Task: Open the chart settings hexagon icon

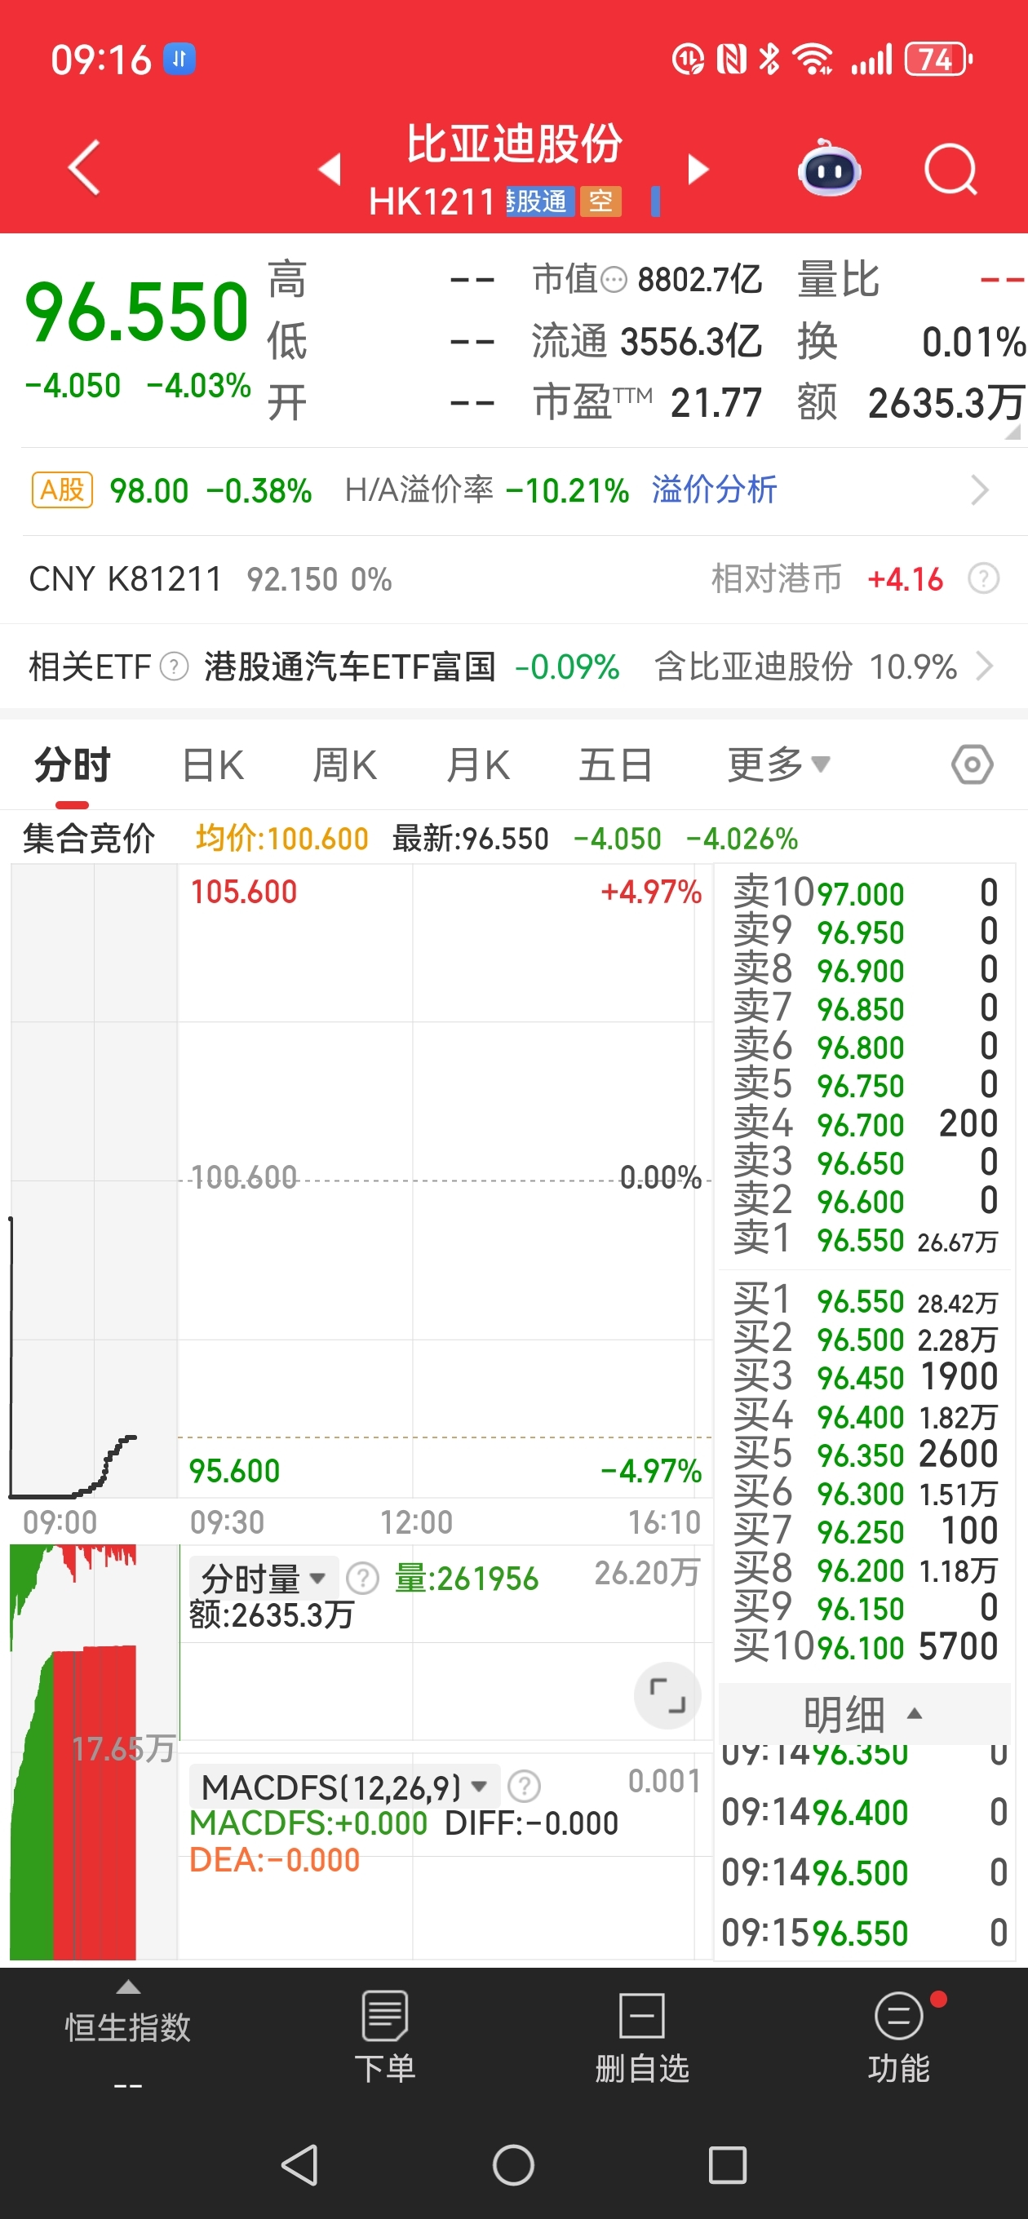Action: [972, 765]
